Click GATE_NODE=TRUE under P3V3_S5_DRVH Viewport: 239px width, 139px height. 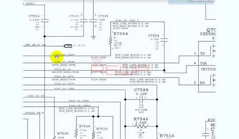64,65
